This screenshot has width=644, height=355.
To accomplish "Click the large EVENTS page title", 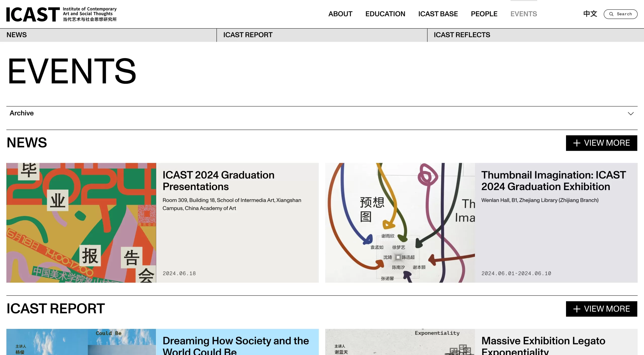I will coord(72,71).
